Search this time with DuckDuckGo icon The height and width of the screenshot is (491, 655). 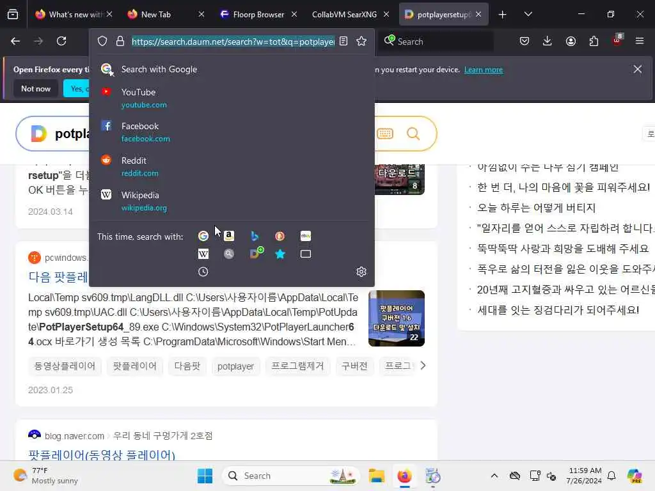tap(280, 236)
